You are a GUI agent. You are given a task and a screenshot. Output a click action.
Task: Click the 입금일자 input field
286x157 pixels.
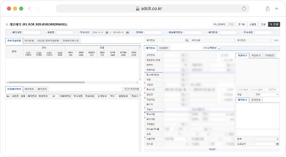point(265,144)
